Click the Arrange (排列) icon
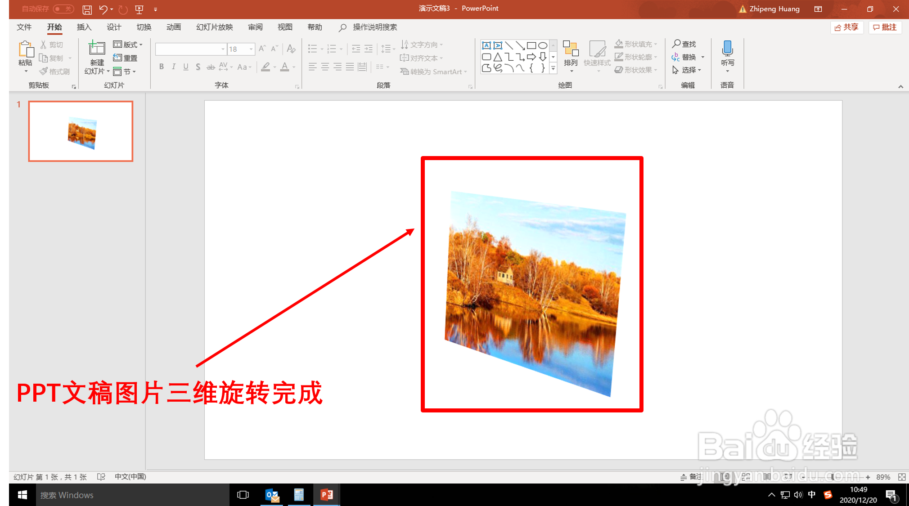This screenshot has width=909, height=506. [571, 49]
